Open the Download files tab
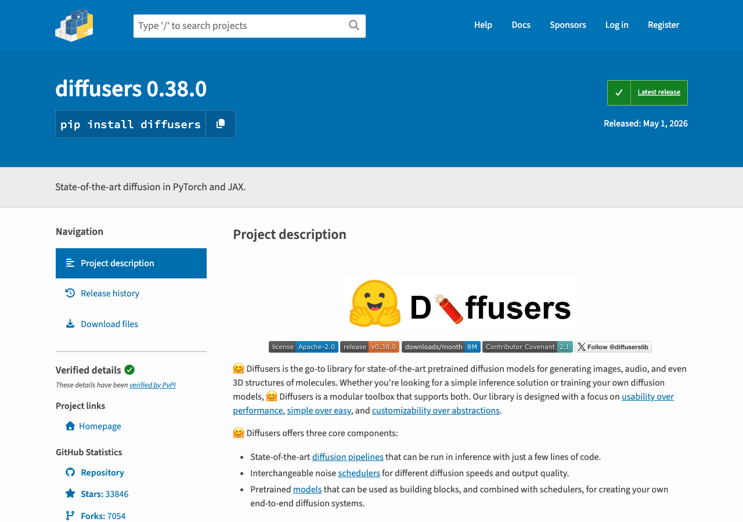This screenshot has height=522, width=743. pos(131,324)
